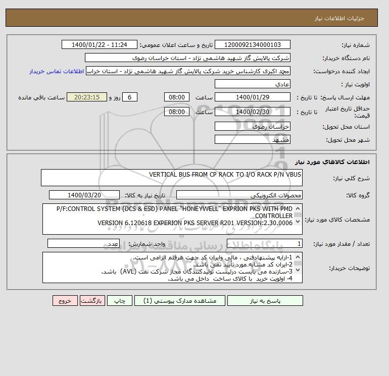Open اطلاعات تماس خریدار link
The width and height of the screenshot is (389, 376).
click(x=57, y=71)
